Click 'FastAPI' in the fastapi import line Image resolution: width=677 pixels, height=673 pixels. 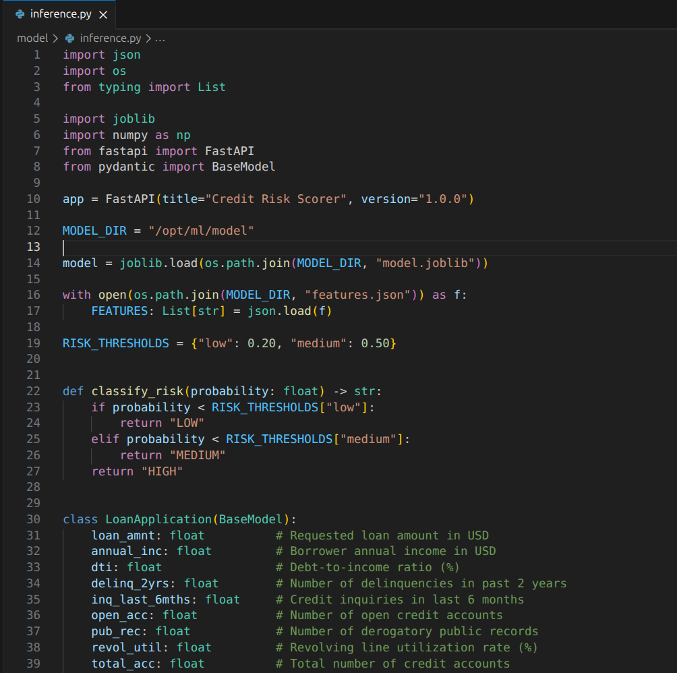click(229, 151)
